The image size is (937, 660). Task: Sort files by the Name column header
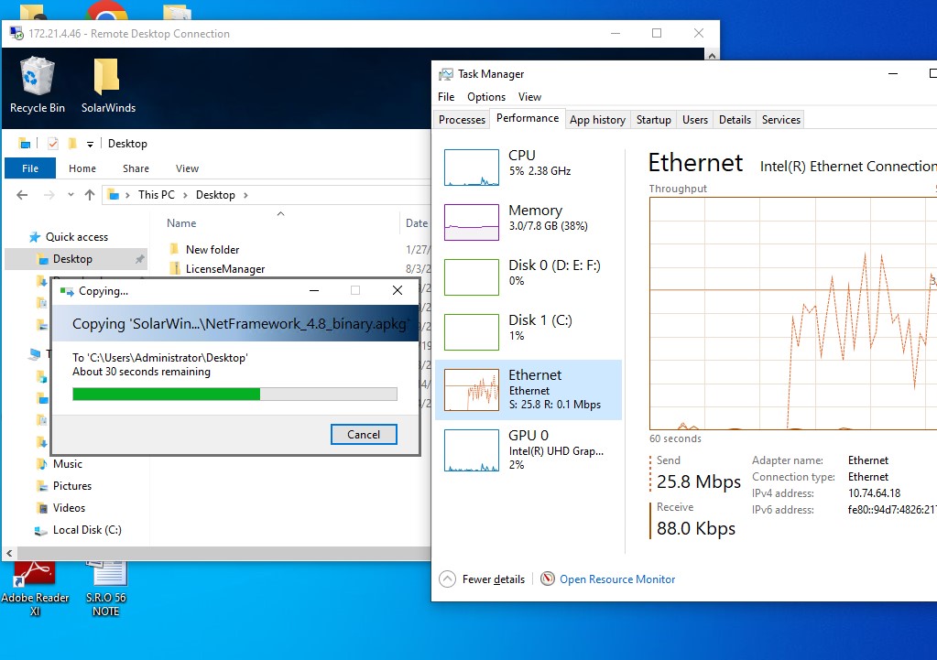[181, 222]
